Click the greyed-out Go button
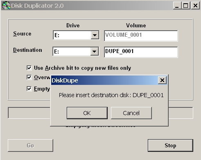The height and width of the screenshot is (160, 201). click(x=30, y=145)
